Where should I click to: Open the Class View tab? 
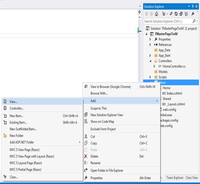click(x=192, y=178)
